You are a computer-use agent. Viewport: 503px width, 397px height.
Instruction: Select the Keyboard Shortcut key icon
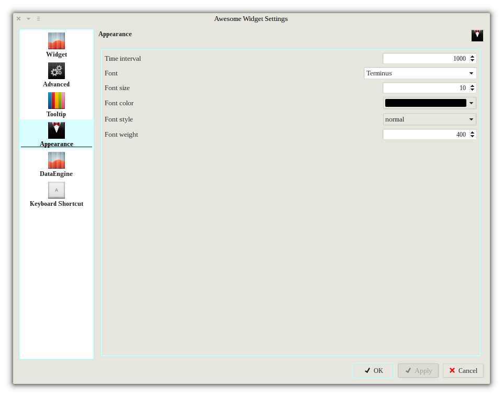[x=57, y=190]
